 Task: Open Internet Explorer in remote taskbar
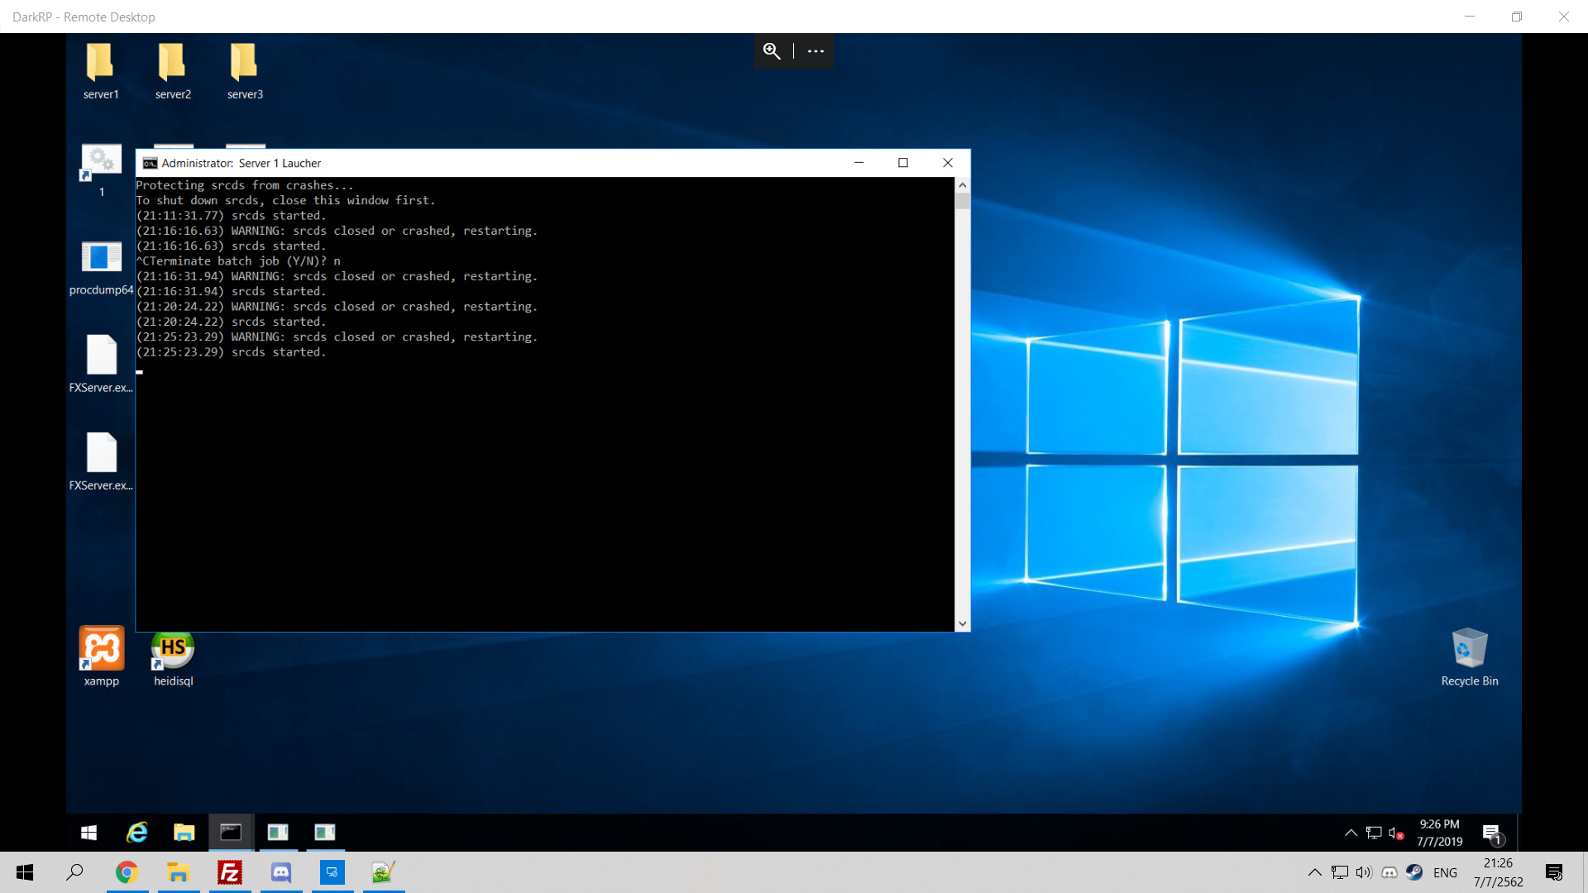(136, 833)
